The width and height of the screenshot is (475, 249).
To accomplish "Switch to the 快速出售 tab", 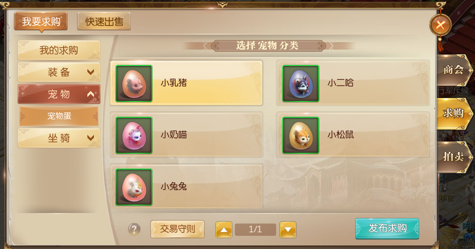I will (x=104, y=21).
